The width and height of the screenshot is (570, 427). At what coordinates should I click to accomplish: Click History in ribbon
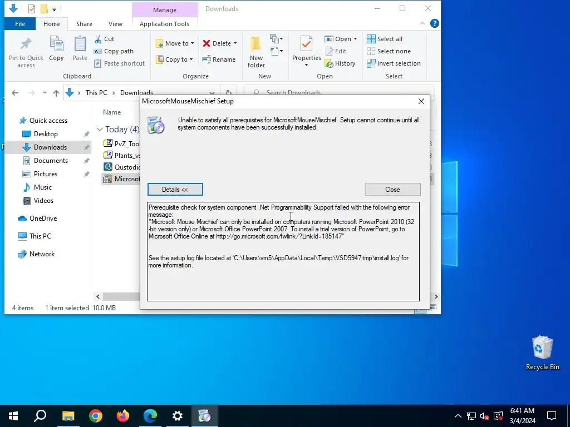point(340,63)
